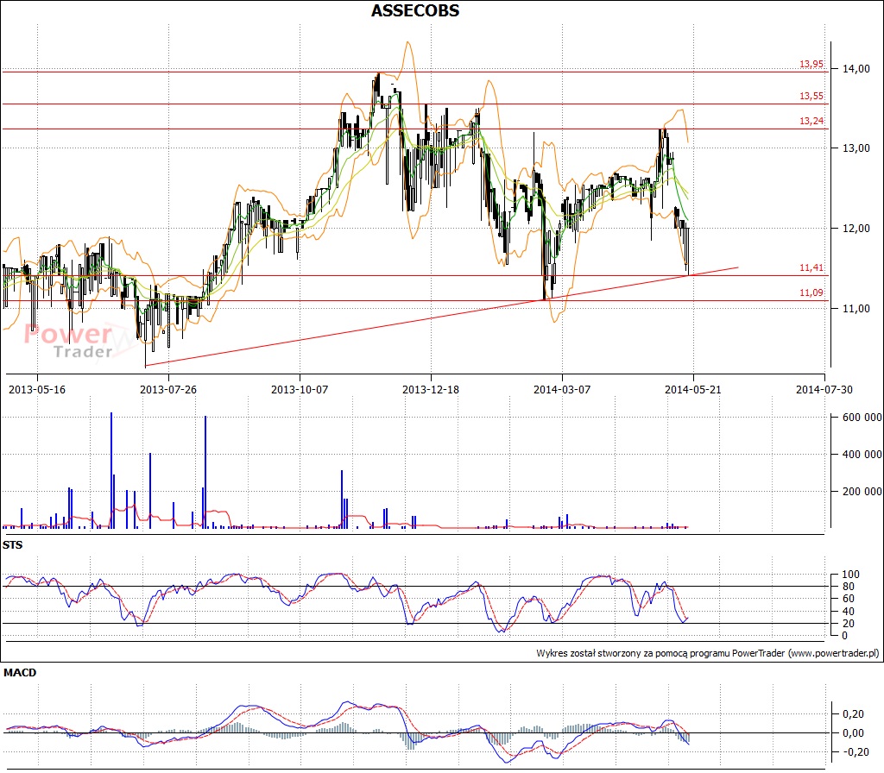Click the STS 100 axis value
This screenshot has width=884, height=773.
(x=850, y=575)
